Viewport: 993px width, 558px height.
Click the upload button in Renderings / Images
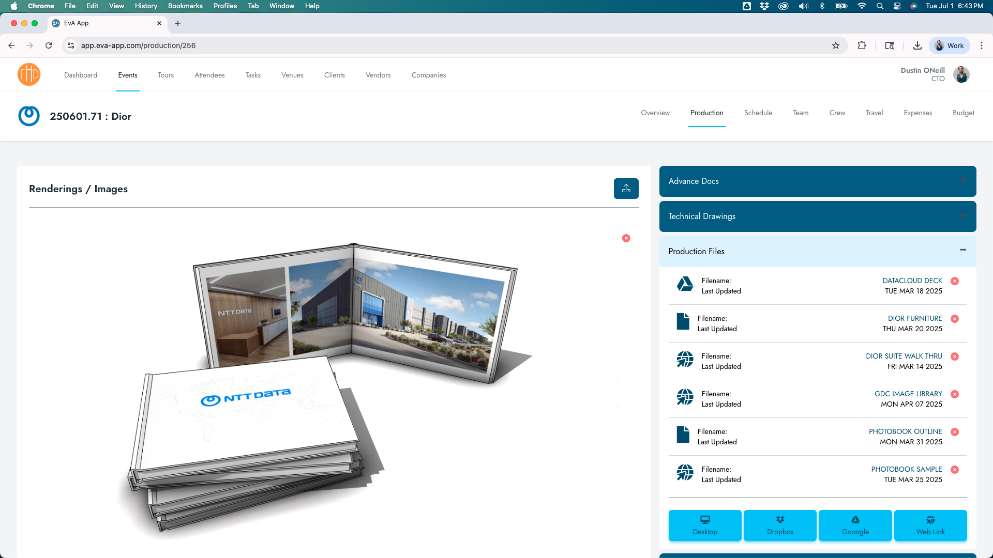pyautogui.click(x=626, y=189)
